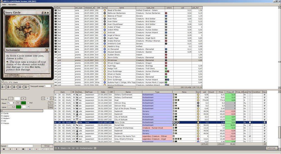
Task: Click the down-arrow 1 button under card image
Action: pos(3,87)
